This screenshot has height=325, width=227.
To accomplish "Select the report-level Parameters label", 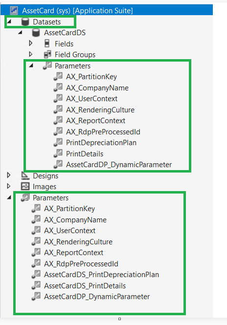I will (x=50, y=198).
